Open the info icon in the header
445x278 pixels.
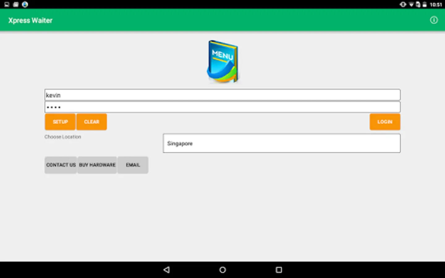[x=434, y=20]
